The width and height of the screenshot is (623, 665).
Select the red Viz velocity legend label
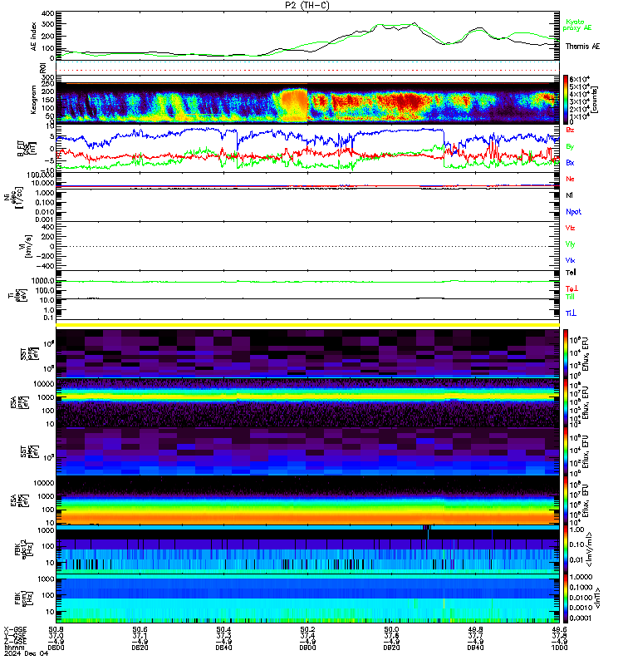(x=570, y=228)
